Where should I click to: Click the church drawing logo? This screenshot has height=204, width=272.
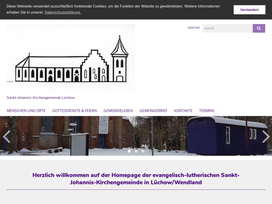pyautogui.click(x=71, y=58)
